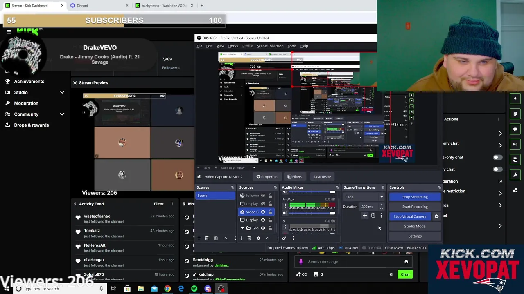Open Mic/Aux channel three-dot options
The width and height of the screenshot is (524, 294).
(285, 206)
